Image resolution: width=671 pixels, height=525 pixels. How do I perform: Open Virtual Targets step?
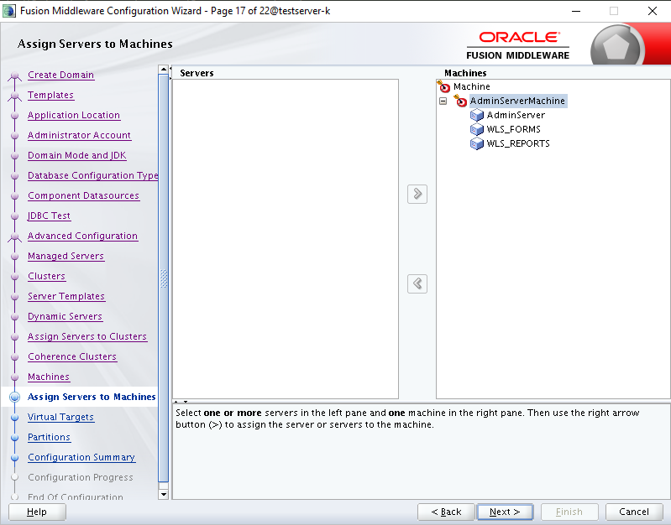coord(60,417)
